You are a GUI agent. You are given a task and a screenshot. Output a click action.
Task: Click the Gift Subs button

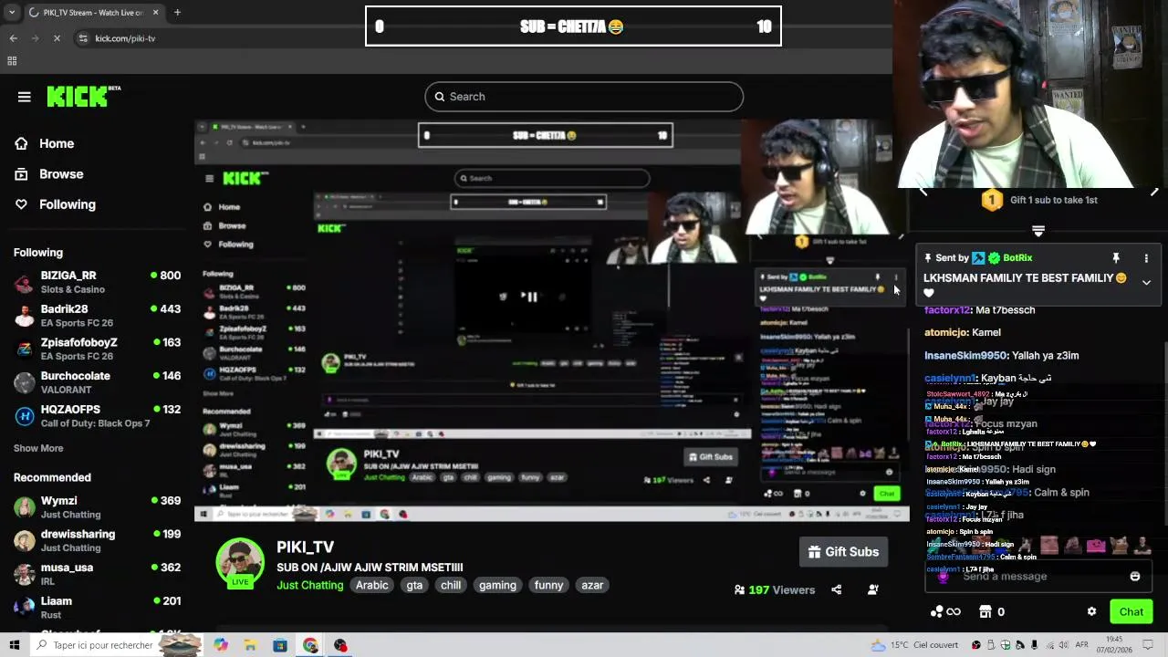click(x=844, y=552)
